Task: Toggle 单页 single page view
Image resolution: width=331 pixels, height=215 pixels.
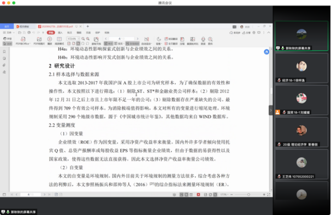Action: pos(109,44)
